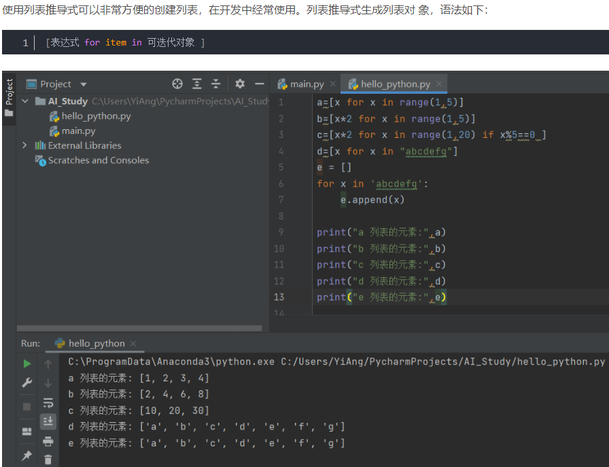The image size is (609, 467).
Task: Close the main.py editor tab
Action: (x=332, y=84)
